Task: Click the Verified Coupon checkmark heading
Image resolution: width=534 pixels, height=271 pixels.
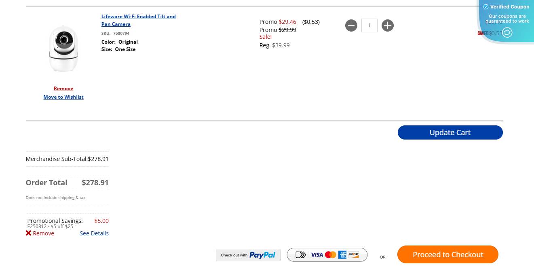Action: click(x=507, y=7)
